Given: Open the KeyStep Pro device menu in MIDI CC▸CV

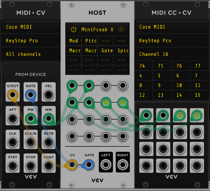Looking at the screenshot, I should pos(171,40).
